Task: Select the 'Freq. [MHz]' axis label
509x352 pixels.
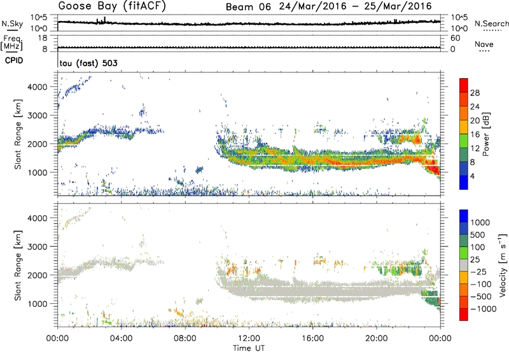Action: click(11, 43)
